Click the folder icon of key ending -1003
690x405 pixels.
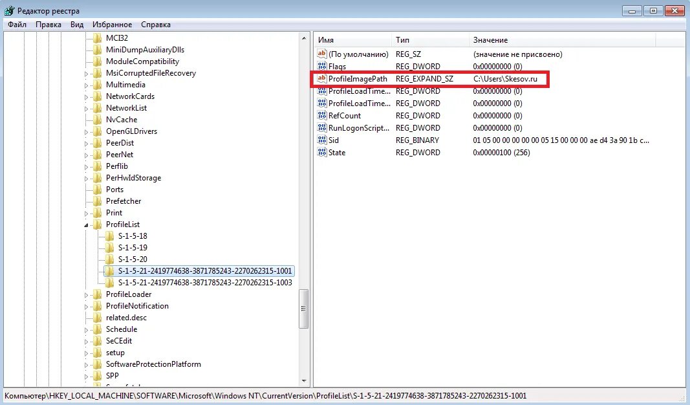(109, 282)
